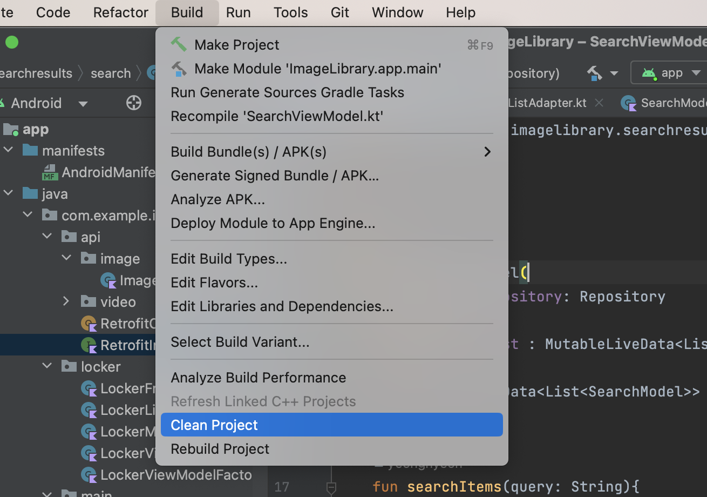Open the Run menu
The height and width of the screenshot is (497, 707).
click(x=239, y=12)
